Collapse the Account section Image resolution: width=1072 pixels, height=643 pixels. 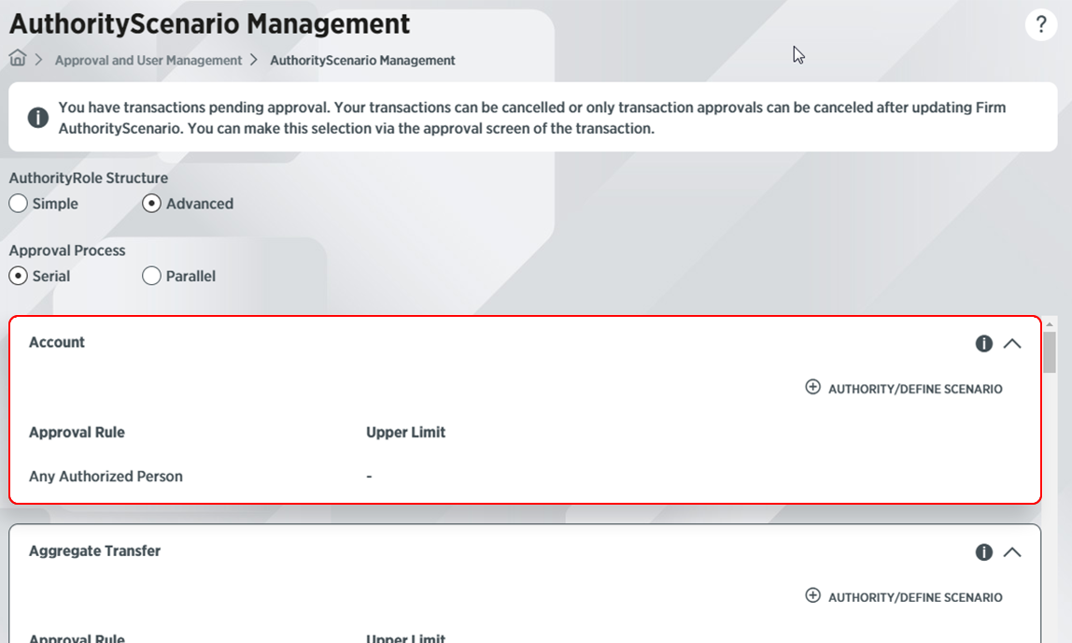point(1012,344)
